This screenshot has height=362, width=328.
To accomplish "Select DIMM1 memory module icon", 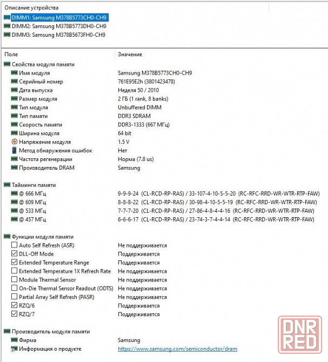I will coord(7,17).
